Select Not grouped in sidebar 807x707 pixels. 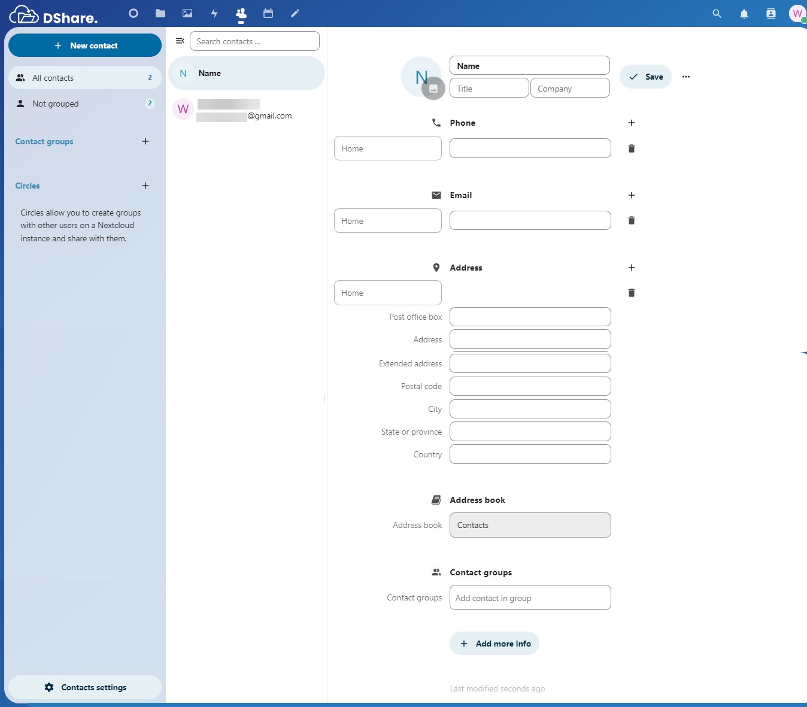pos(84,104)
